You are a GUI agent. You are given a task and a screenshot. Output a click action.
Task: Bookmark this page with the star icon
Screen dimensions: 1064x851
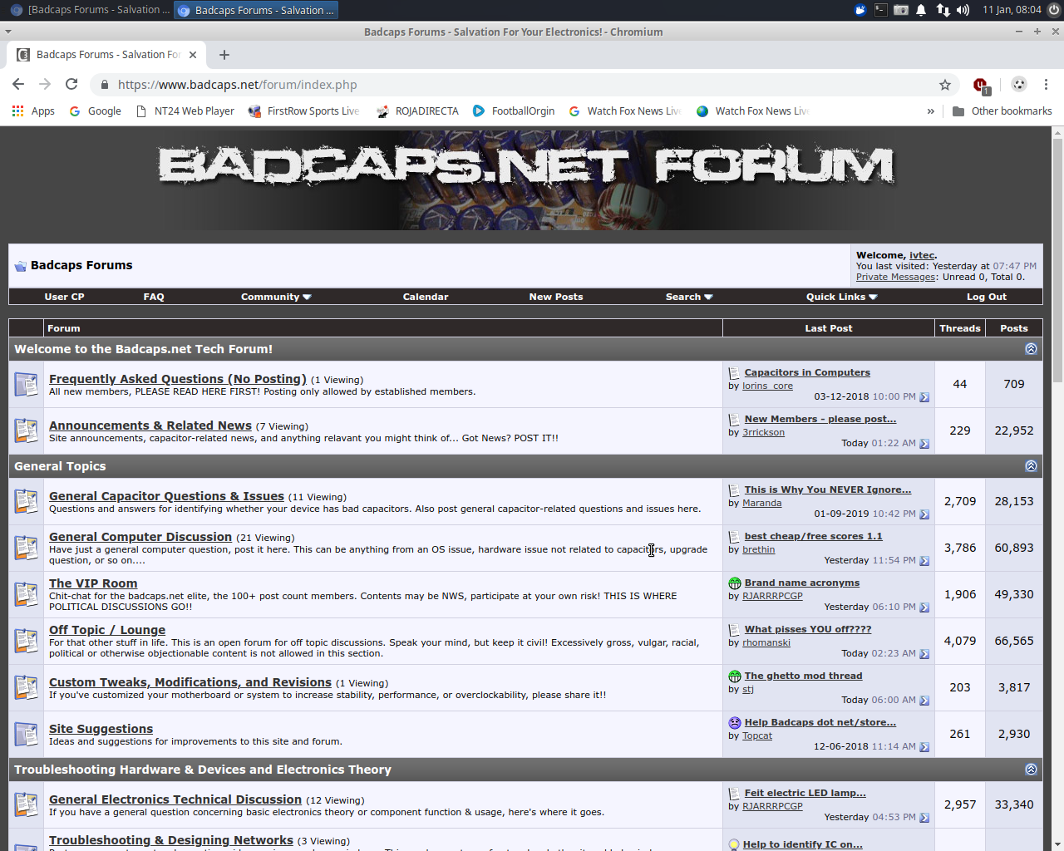(945, 85)
